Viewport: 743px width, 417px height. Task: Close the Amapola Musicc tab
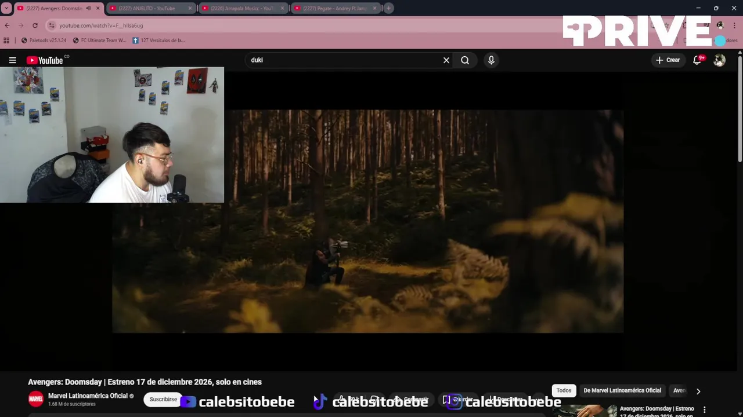(x=282, y=8)
